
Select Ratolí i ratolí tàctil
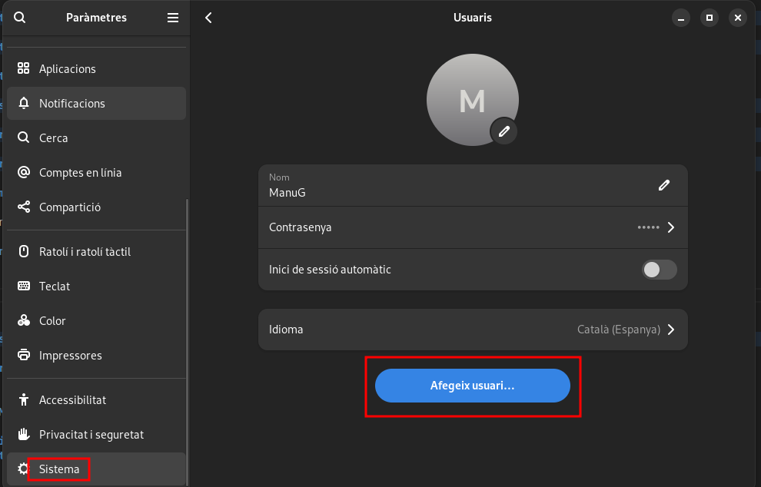[85, 252]
